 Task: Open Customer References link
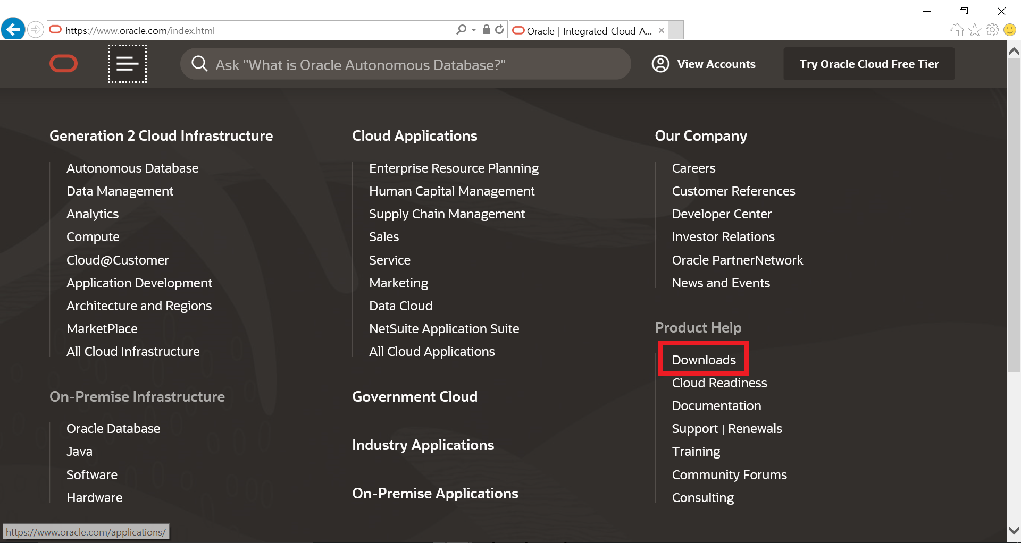[x=733, y=191]
